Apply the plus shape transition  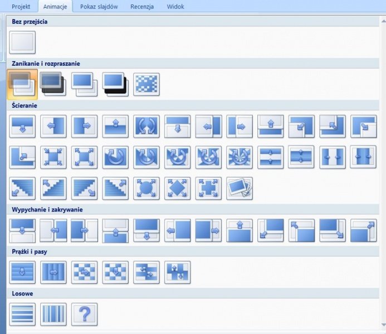[x=208, y=188]
